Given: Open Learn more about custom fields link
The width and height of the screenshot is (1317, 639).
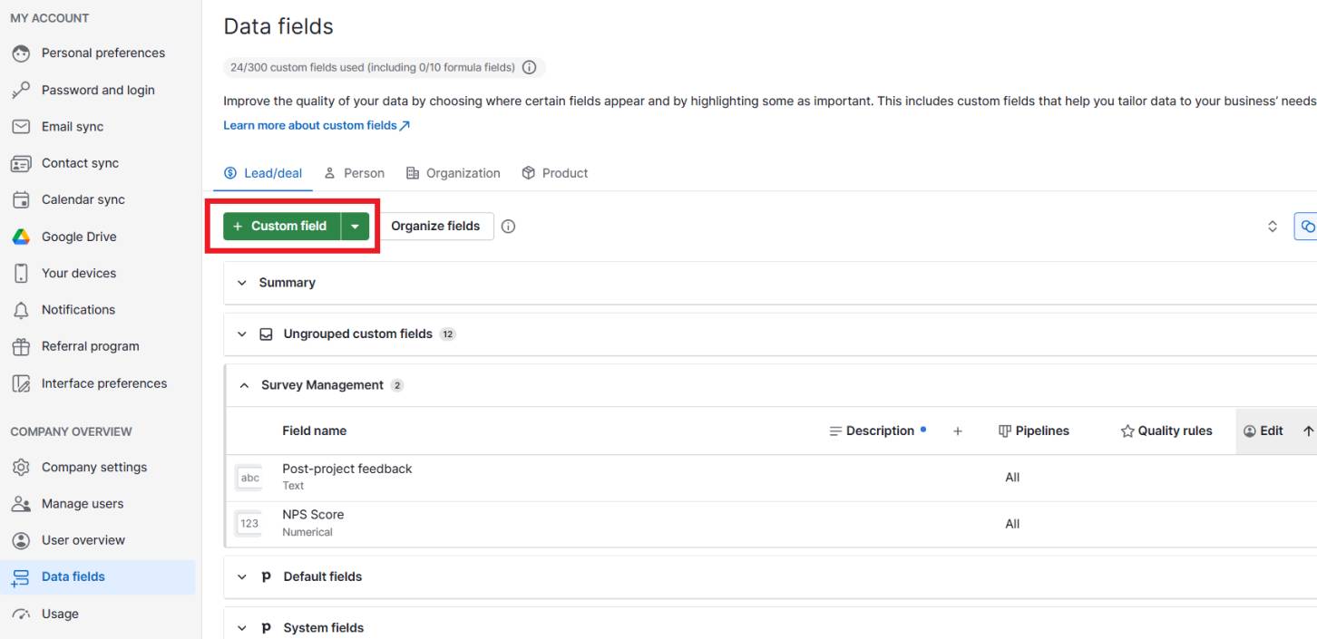Looking at the screenshot, I should [316, 126].
